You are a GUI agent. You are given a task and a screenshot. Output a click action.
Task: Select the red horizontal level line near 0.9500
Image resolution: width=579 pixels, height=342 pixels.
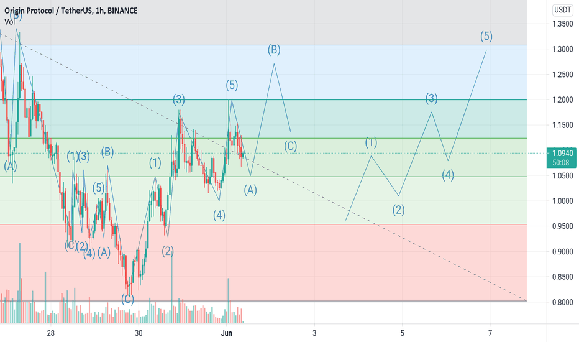(263, 224)
